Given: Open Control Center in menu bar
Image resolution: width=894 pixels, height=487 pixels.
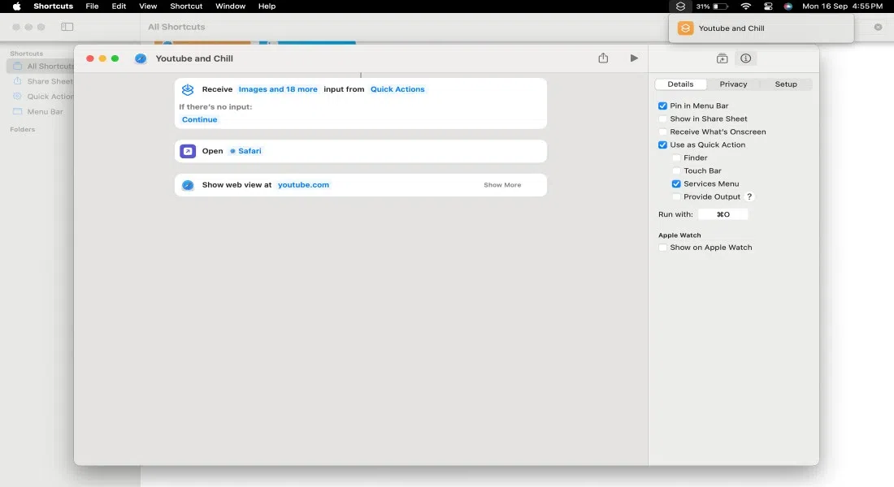Looking at the screenshot, I should 768,6.
